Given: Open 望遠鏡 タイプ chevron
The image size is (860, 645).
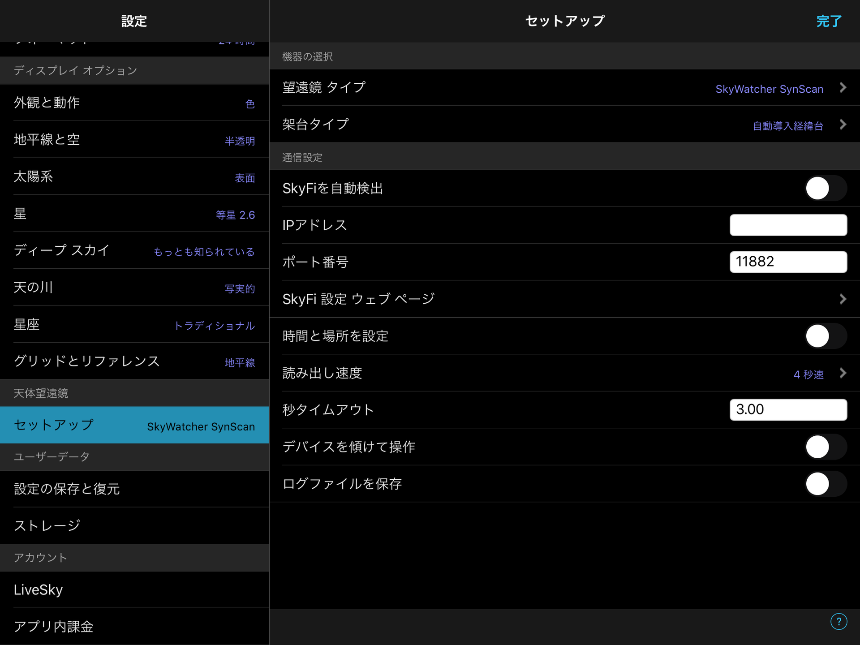Looking at the screenshot, I should coord(843,87).
